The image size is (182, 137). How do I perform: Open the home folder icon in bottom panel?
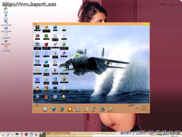point(21,134)
